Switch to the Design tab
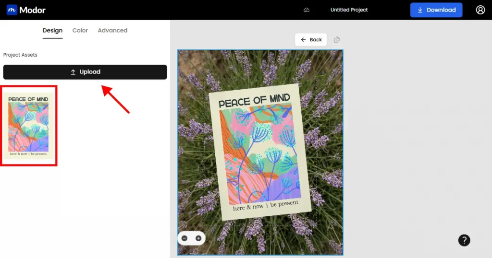492x258 pixels. (x=52, y=30)
